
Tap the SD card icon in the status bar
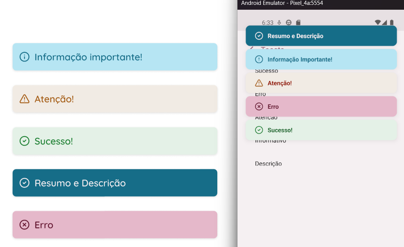pos(298,22)
